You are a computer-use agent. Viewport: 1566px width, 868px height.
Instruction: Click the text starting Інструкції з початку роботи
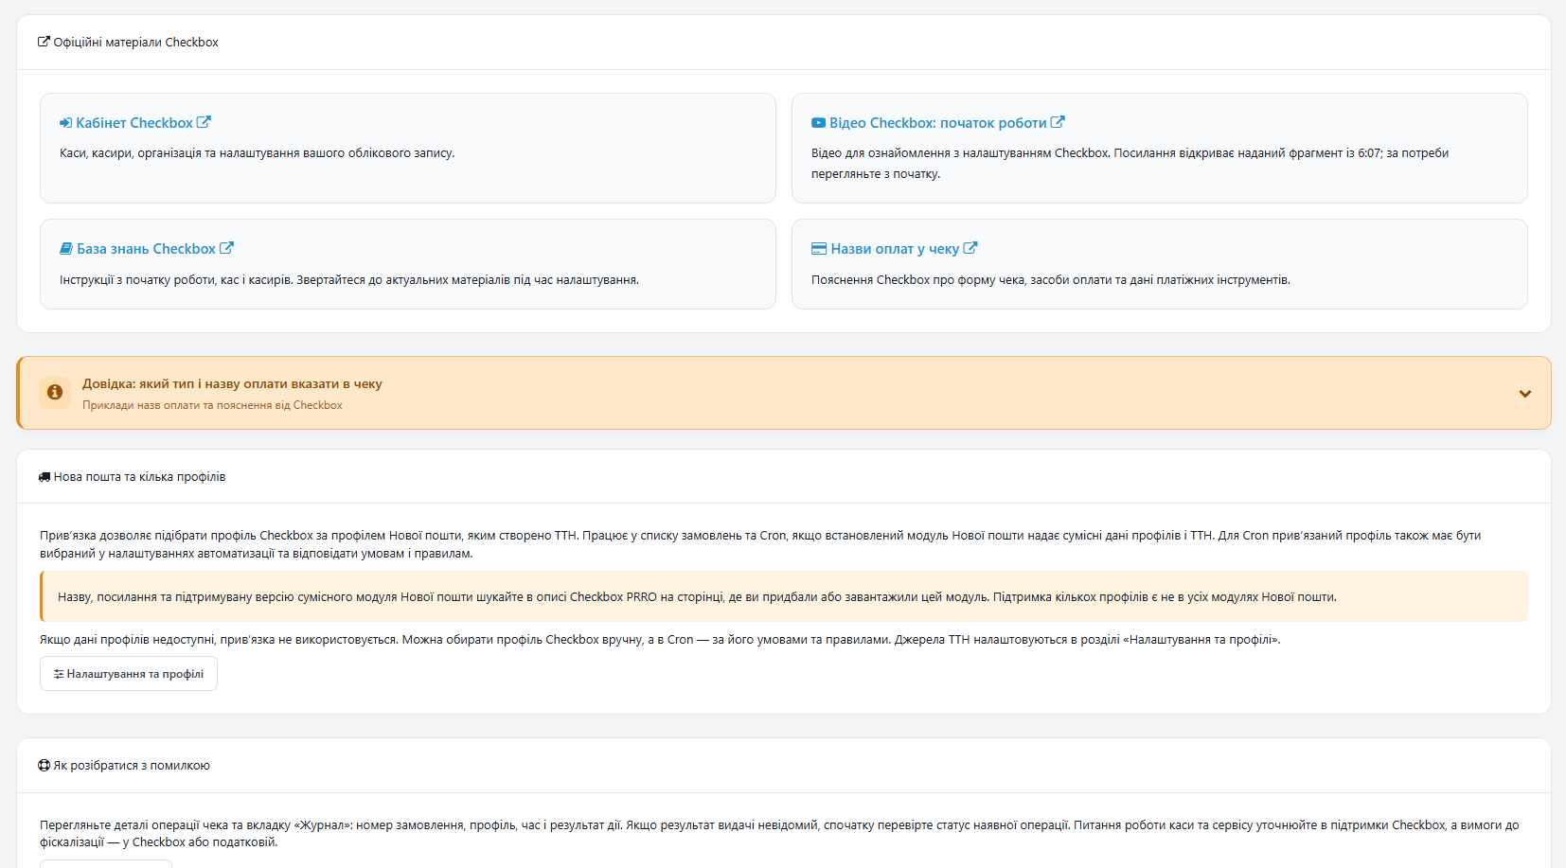point(349,280)
